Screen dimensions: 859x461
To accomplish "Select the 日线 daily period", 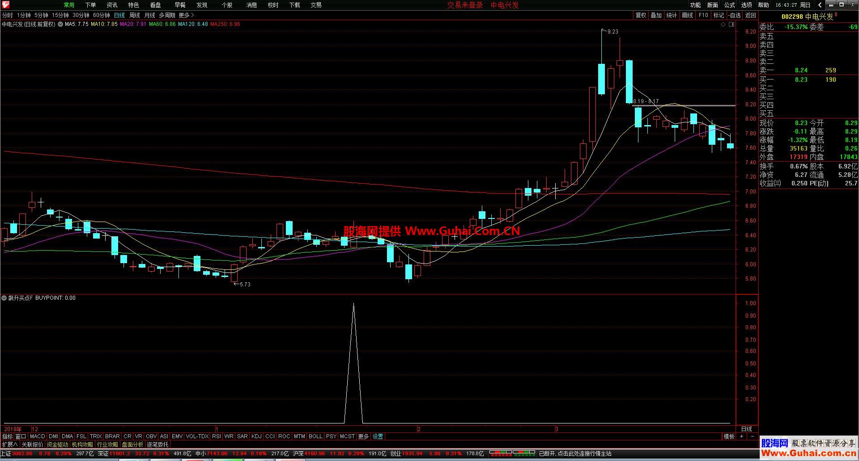I will [119, 15].
